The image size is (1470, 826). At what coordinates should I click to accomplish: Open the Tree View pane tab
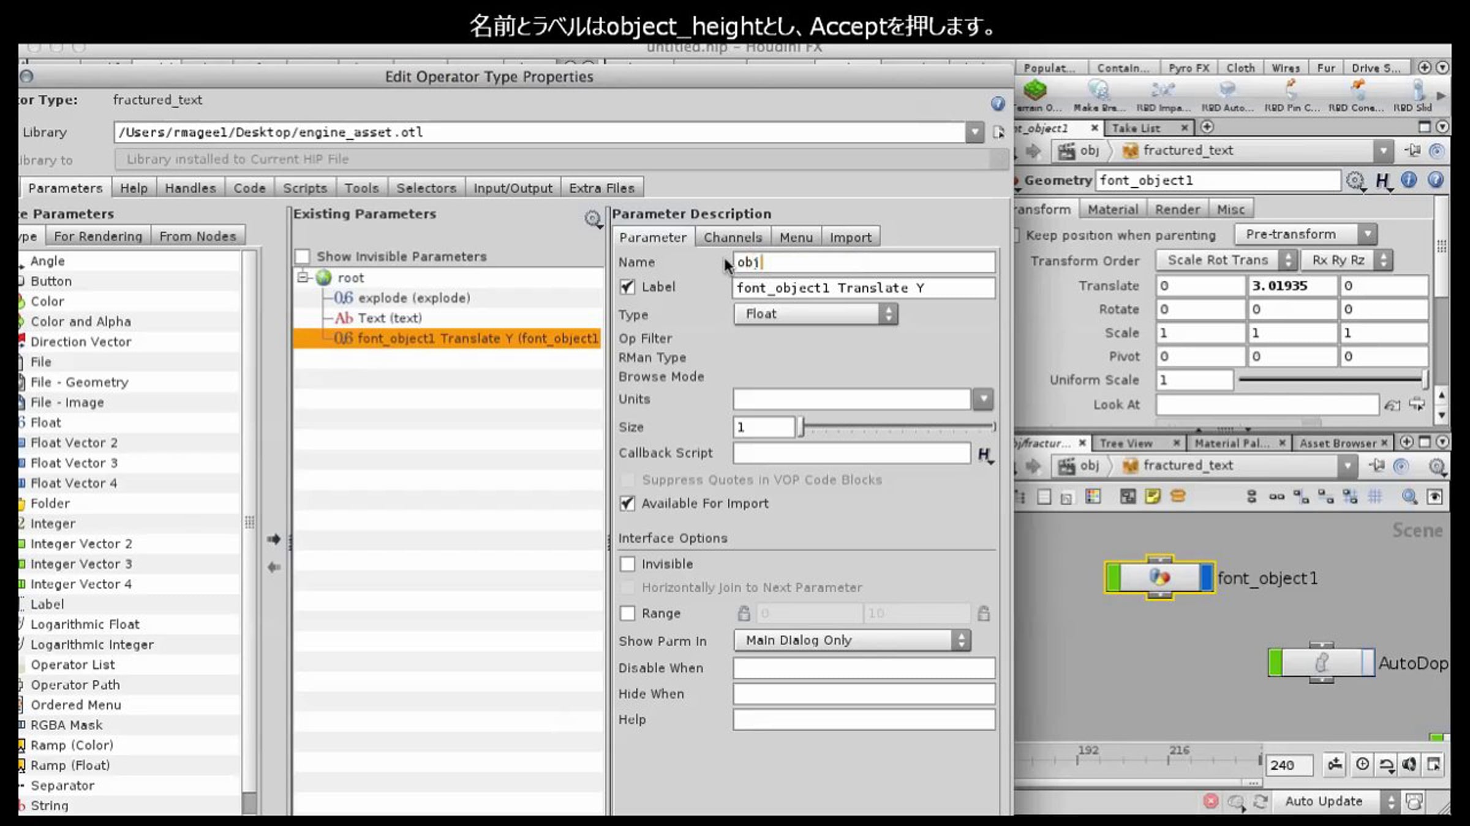coord(1138,443)
